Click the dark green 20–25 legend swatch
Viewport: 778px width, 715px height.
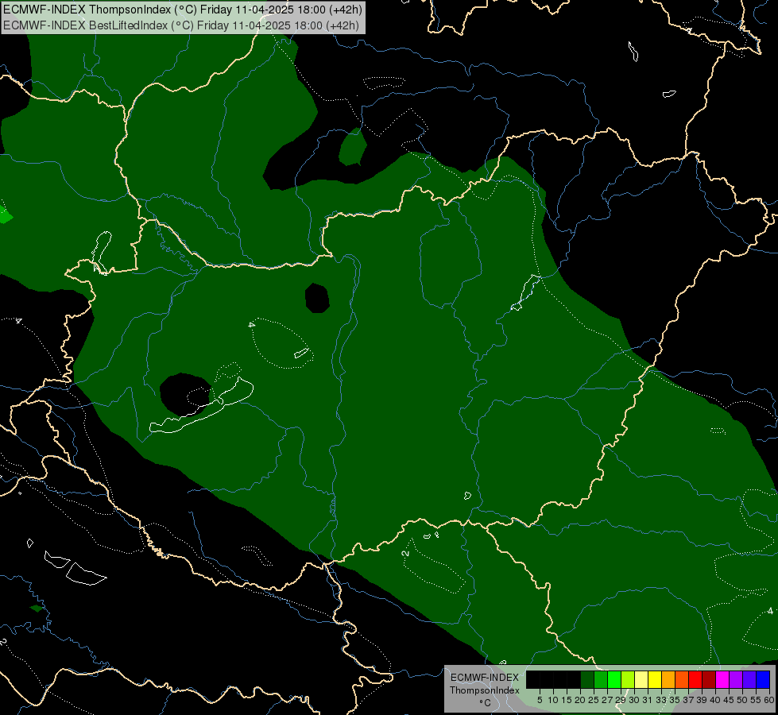tap(587, 679)
